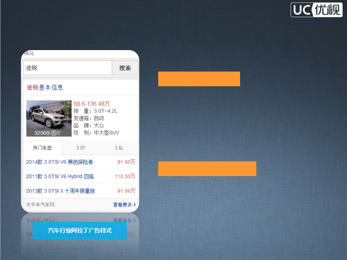Click the 神马 label above the search bar
Viewport: 347px width, 260px height.
pos(29,53)
